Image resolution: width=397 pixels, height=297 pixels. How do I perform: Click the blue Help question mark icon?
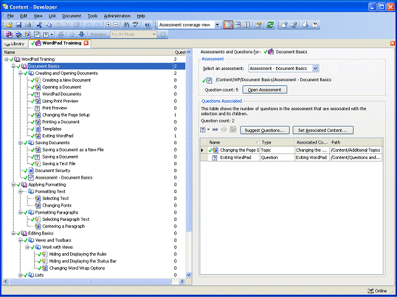click(148, 25)
